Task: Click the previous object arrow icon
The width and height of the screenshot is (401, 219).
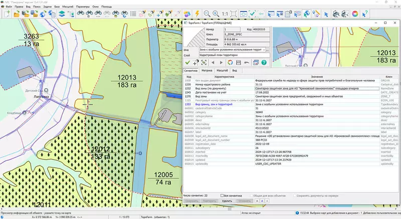Action: [213, 63]
